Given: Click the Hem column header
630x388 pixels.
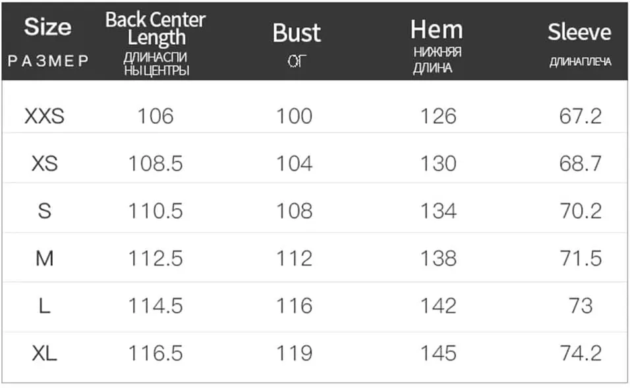Looking at the screenshot, I should 437,30.
